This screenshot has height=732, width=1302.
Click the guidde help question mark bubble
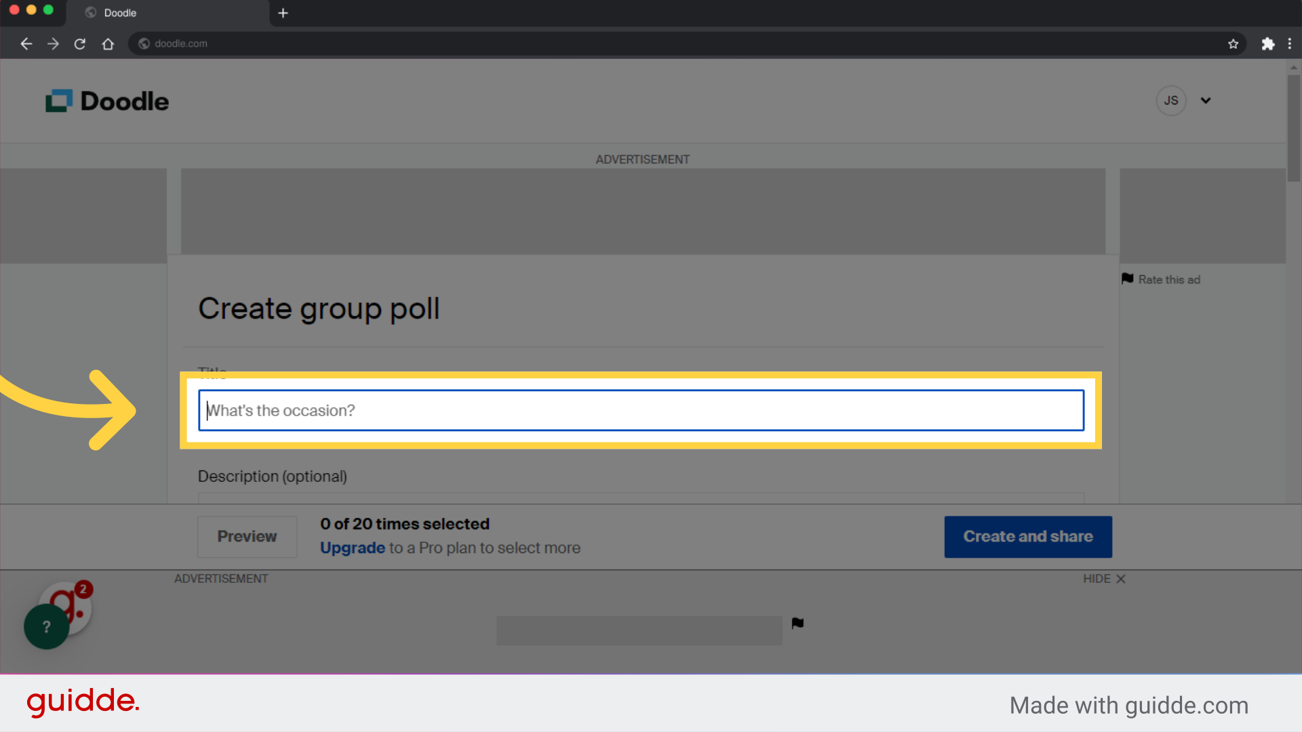(x=45, y=626)
